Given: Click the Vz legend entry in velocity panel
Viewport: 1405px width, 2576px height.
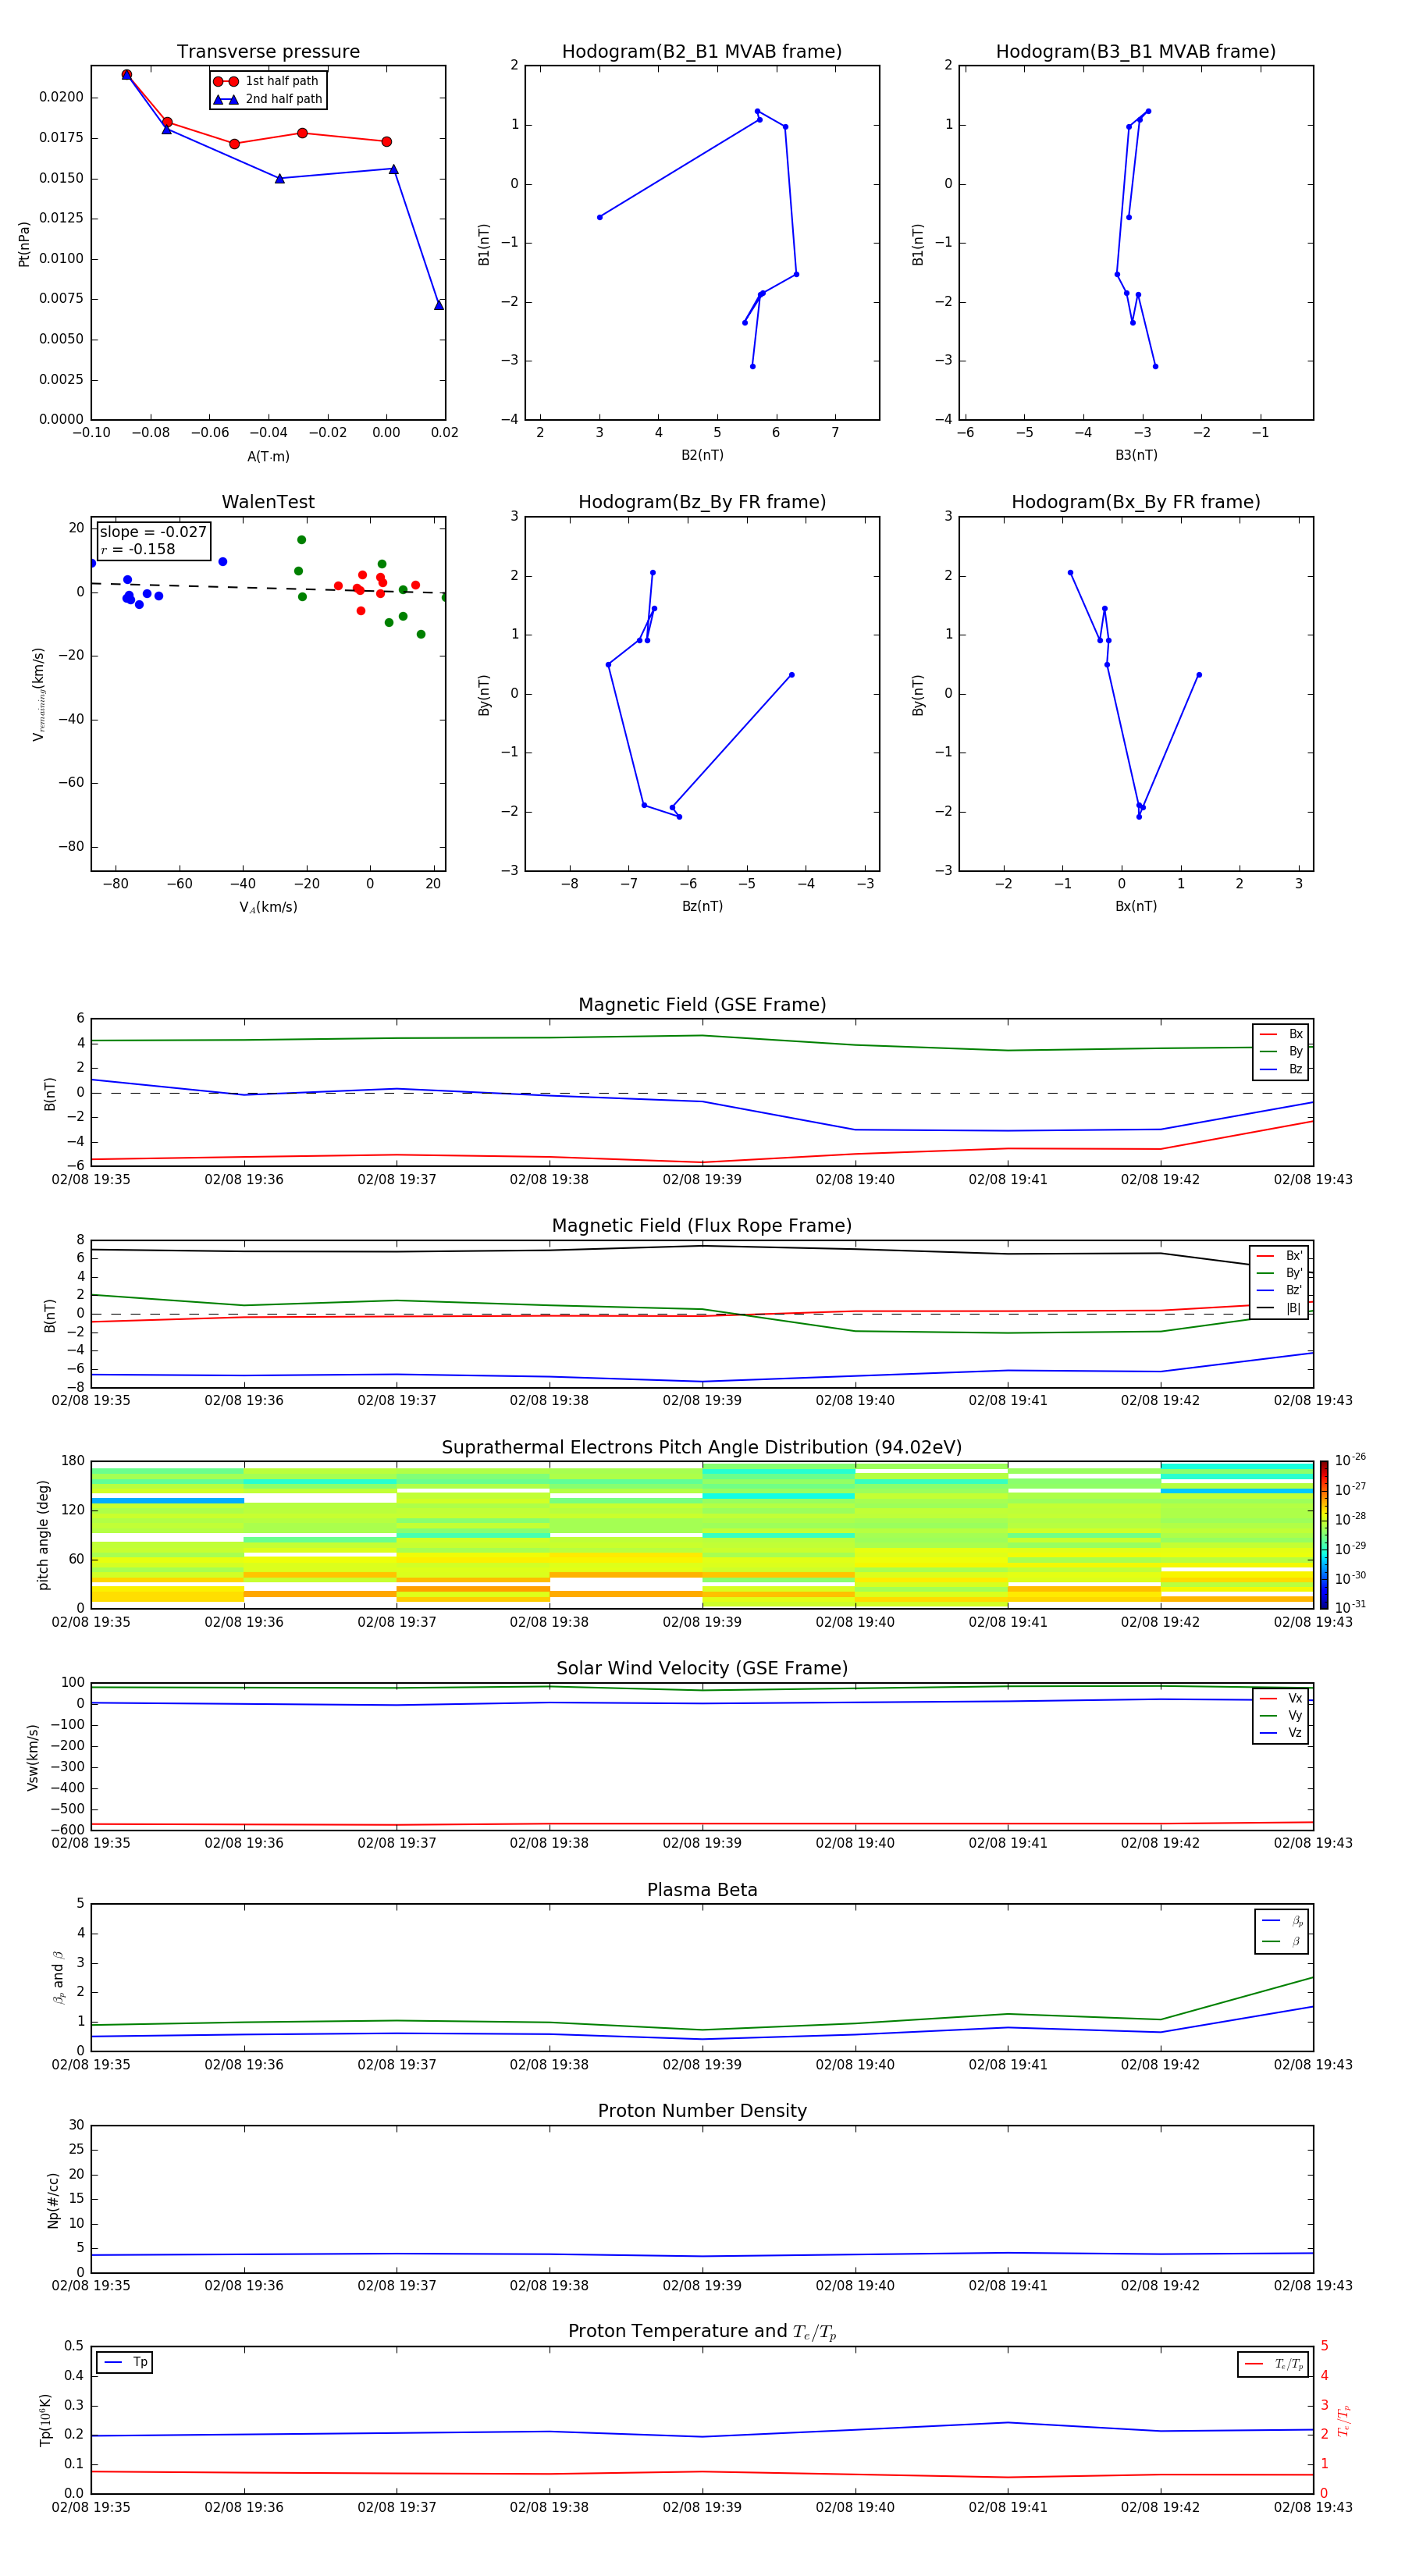Looking at the screenshot, I should (1281, 1733).
